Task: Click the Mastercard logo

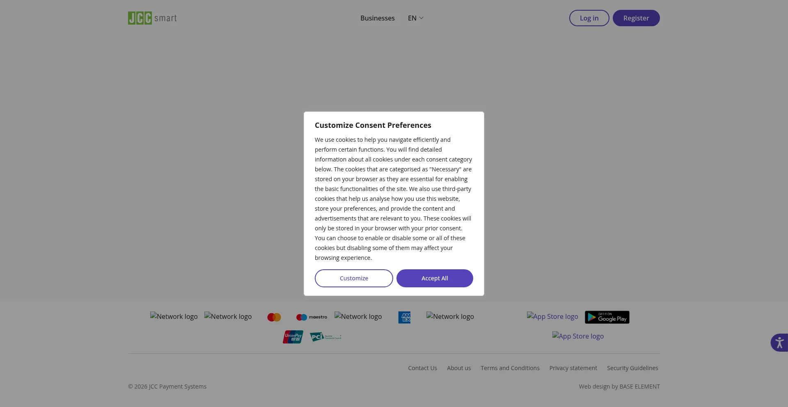Action: 274,317
